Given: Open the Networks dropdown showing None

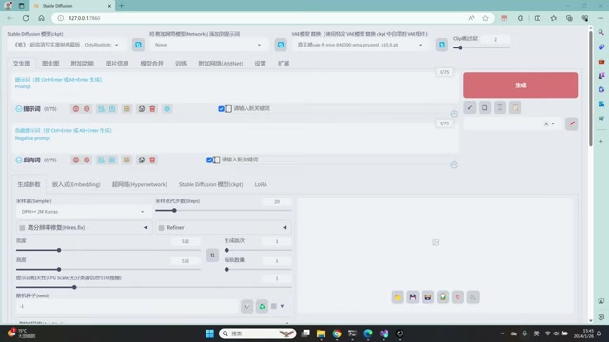Looking at the screenshot, I should point(208,45).
